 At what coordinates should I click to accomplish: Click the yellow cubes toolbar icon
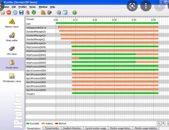pyautogui.click(x=43, y=12)
